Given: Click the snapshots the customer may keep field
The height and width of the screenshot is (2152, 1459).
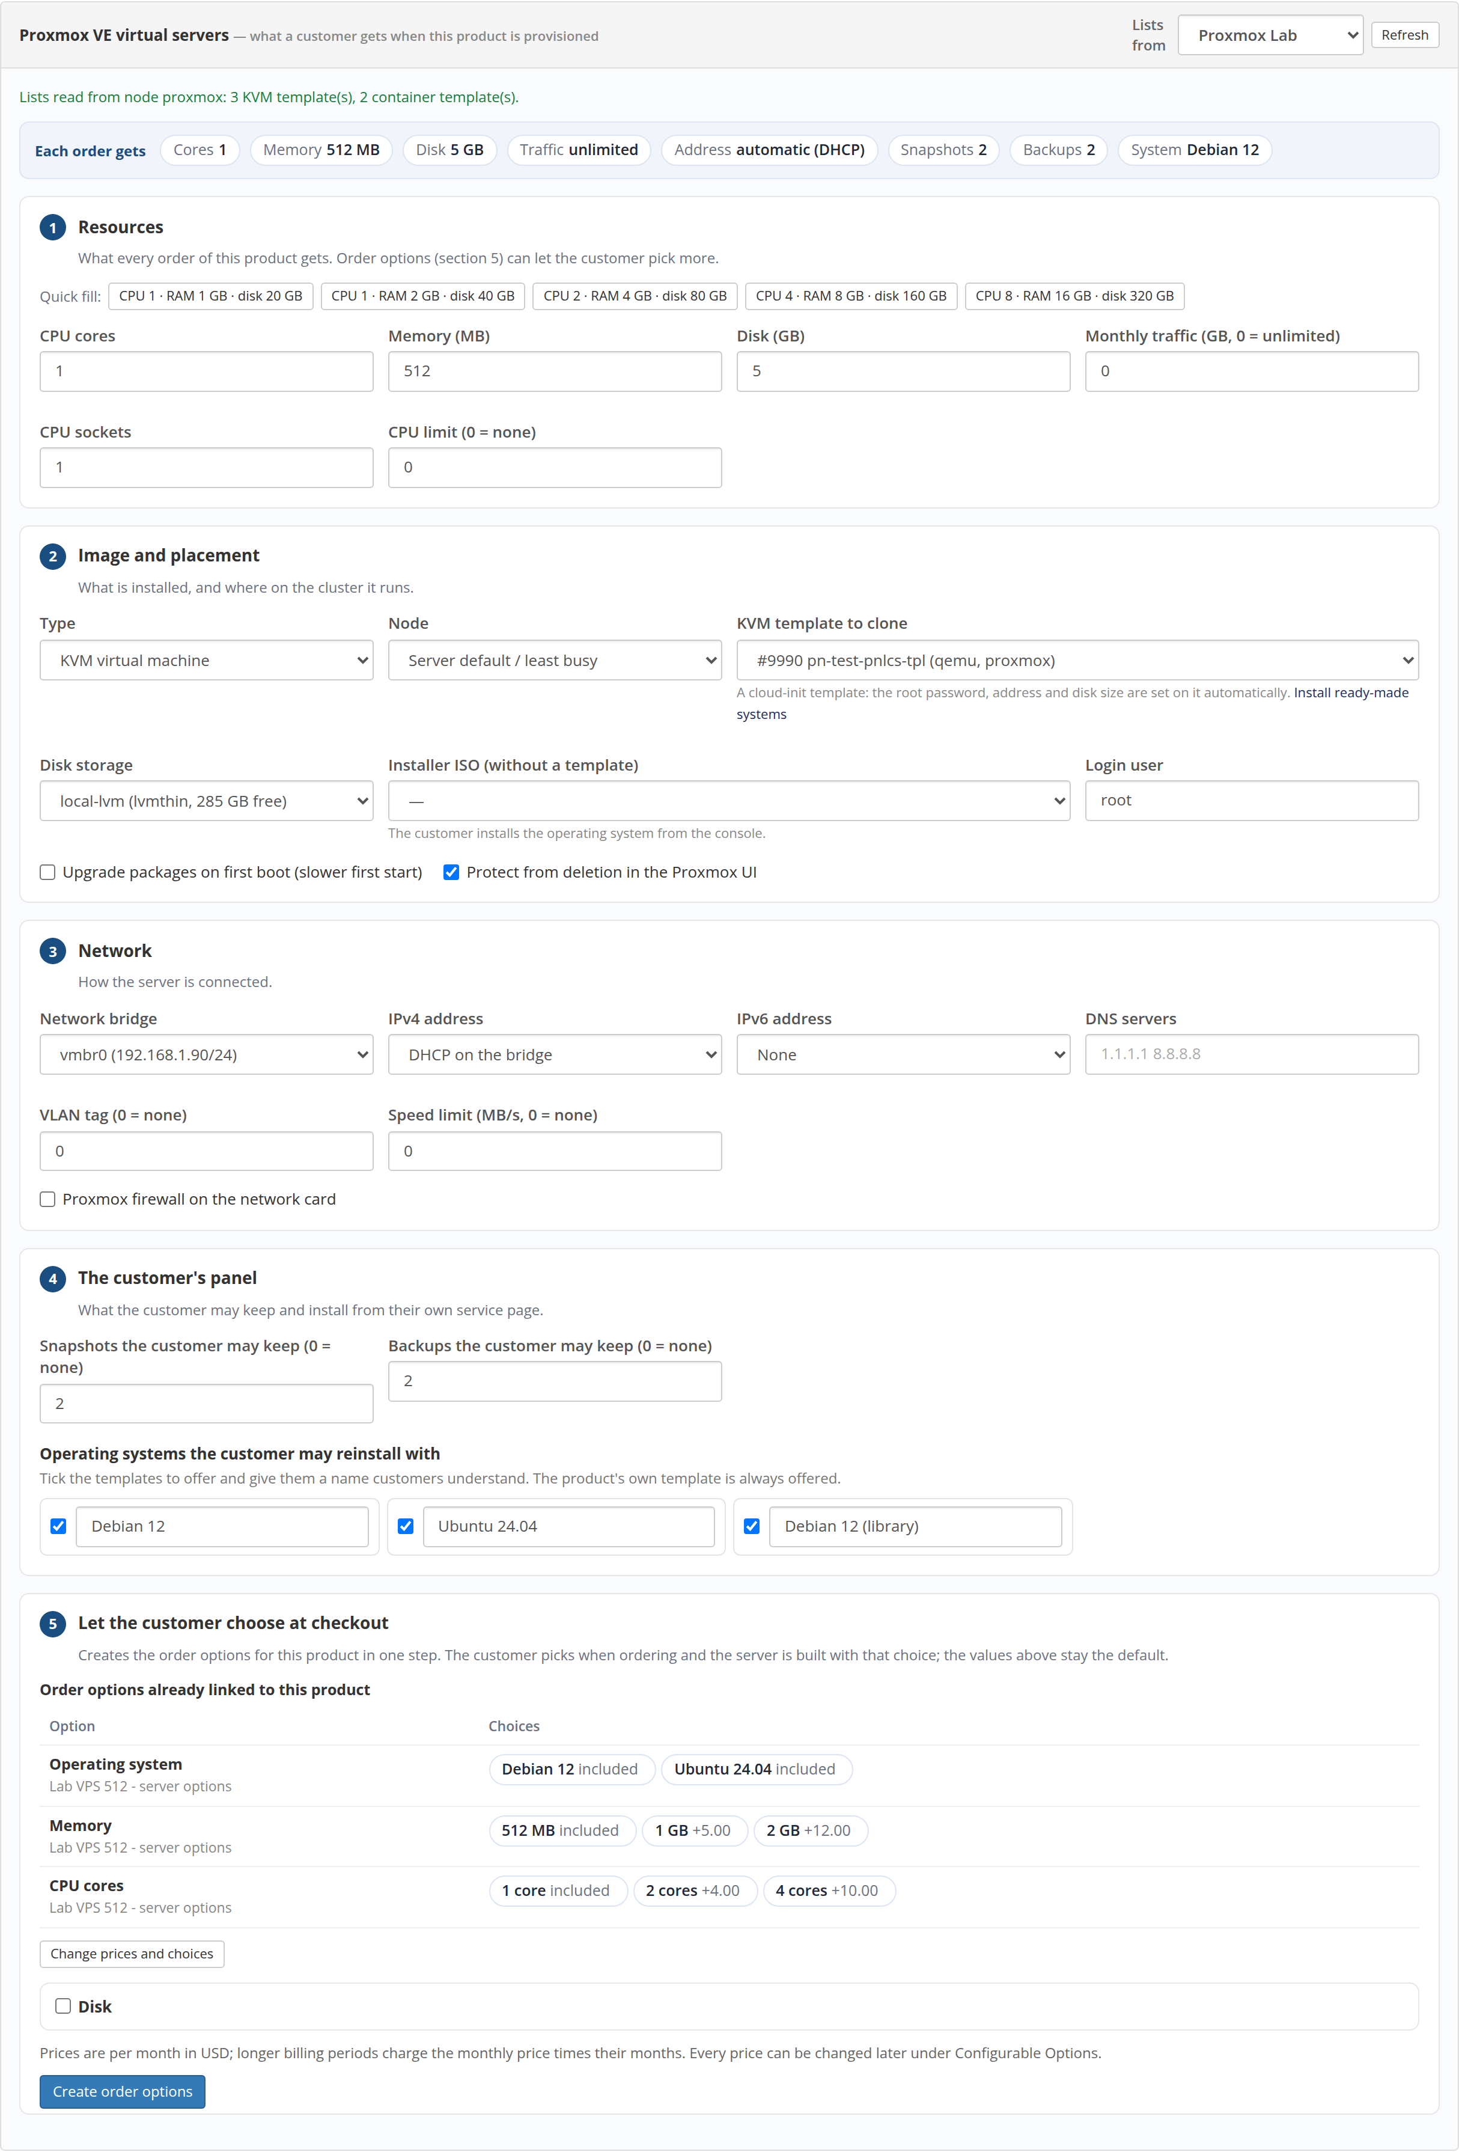Looking at the screenshot, I should pos(207,1404).
